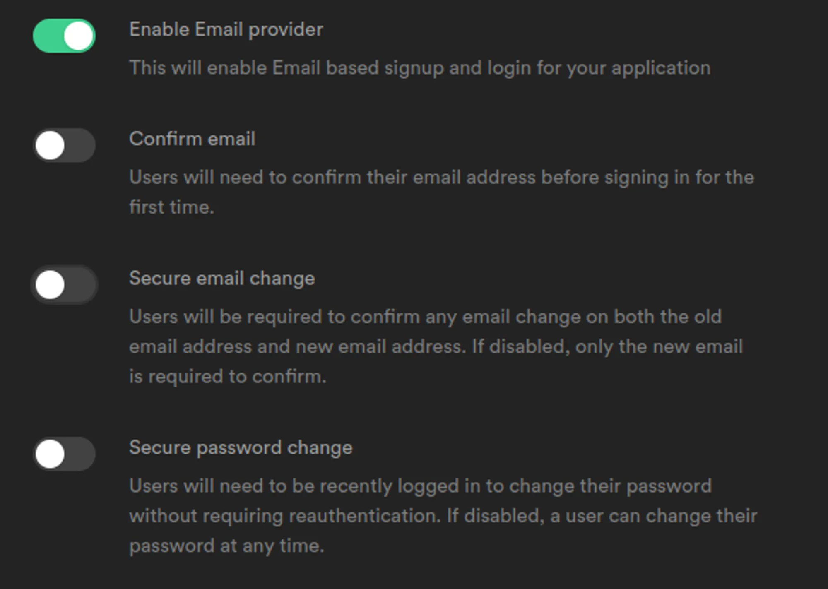
Task: Click the white knob of Email provider switch
Action: [x=79, y=36]
